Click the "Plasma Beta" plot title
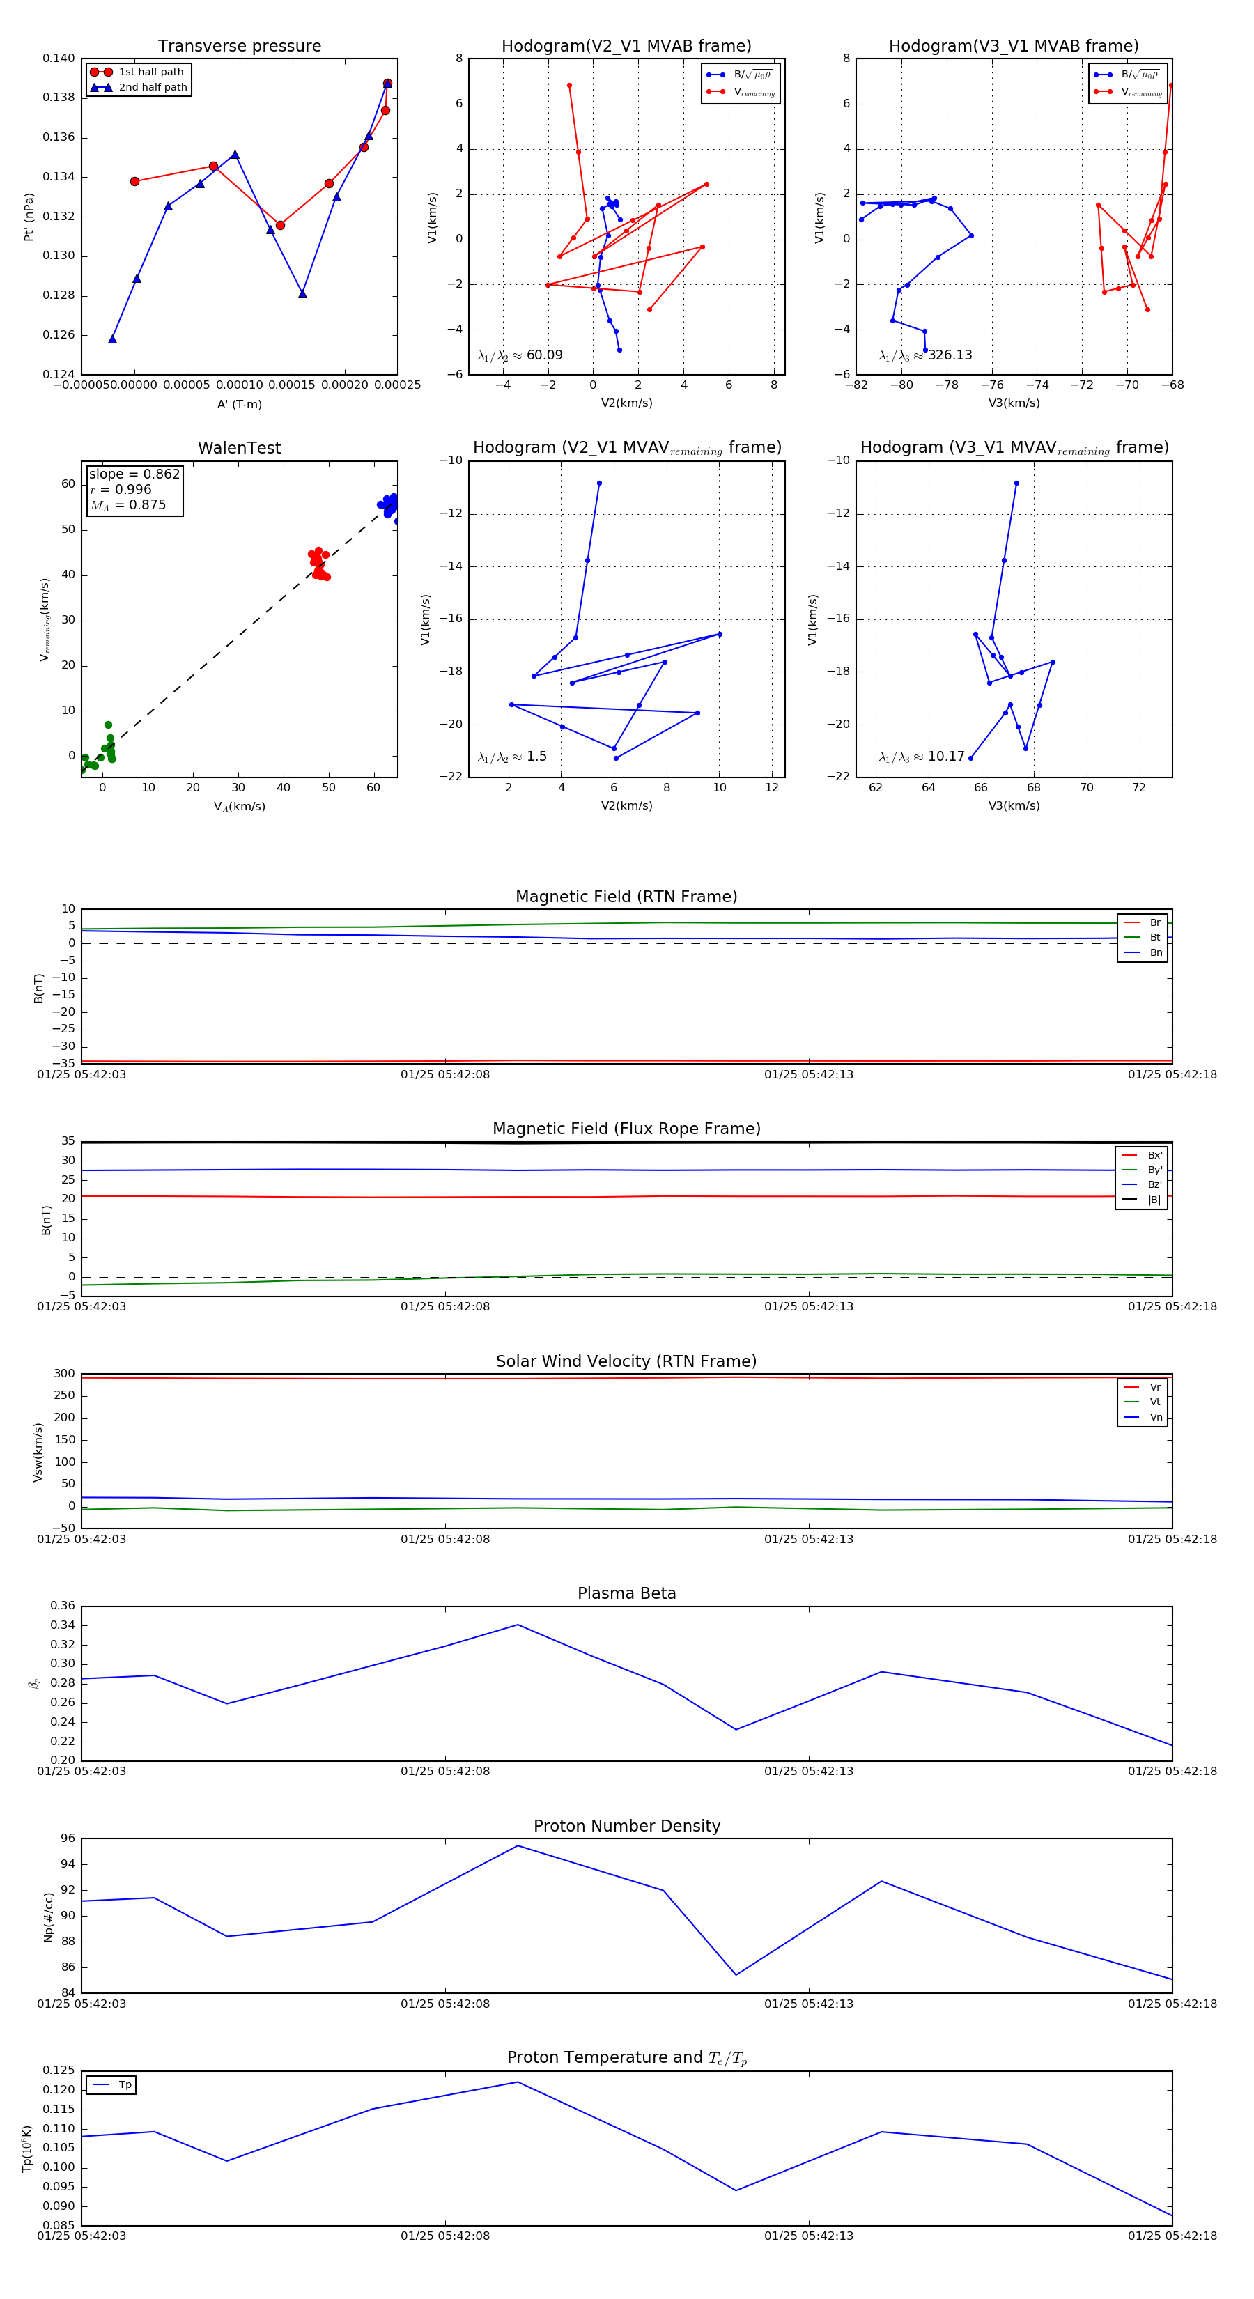 pyautogui.click(x=626, y=1593)
